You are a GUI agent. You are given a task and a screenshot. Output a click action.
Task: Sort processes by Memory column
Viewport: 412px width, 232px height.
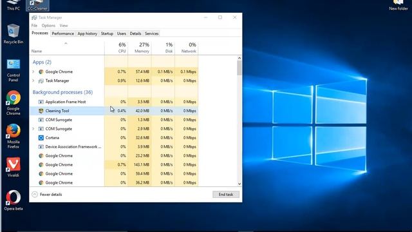coord(140,47)
